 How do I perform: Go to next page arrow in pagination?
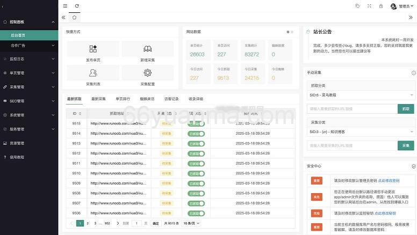118,223
